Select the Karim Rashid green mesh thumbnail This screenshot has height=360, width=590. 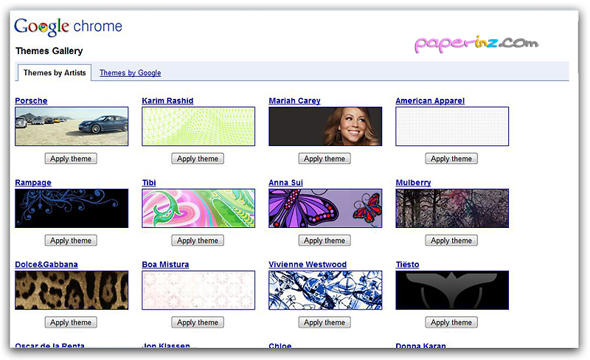coord(198,126)
